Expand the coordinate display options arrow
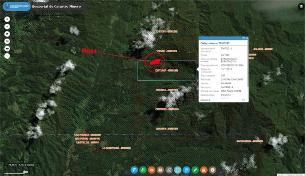Image resolution: width=305 pixels, height=176 pixels. [36, 165]
